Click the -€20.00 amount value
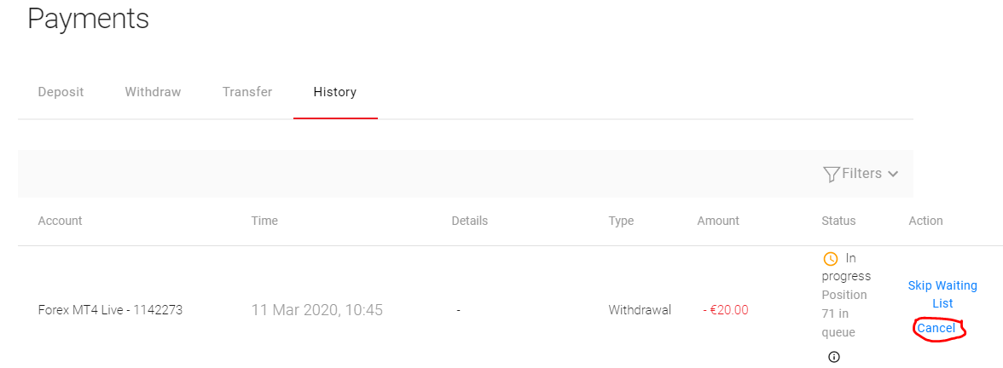The width and height of the screenshot is (1003, 368). (x=725, y=310)
